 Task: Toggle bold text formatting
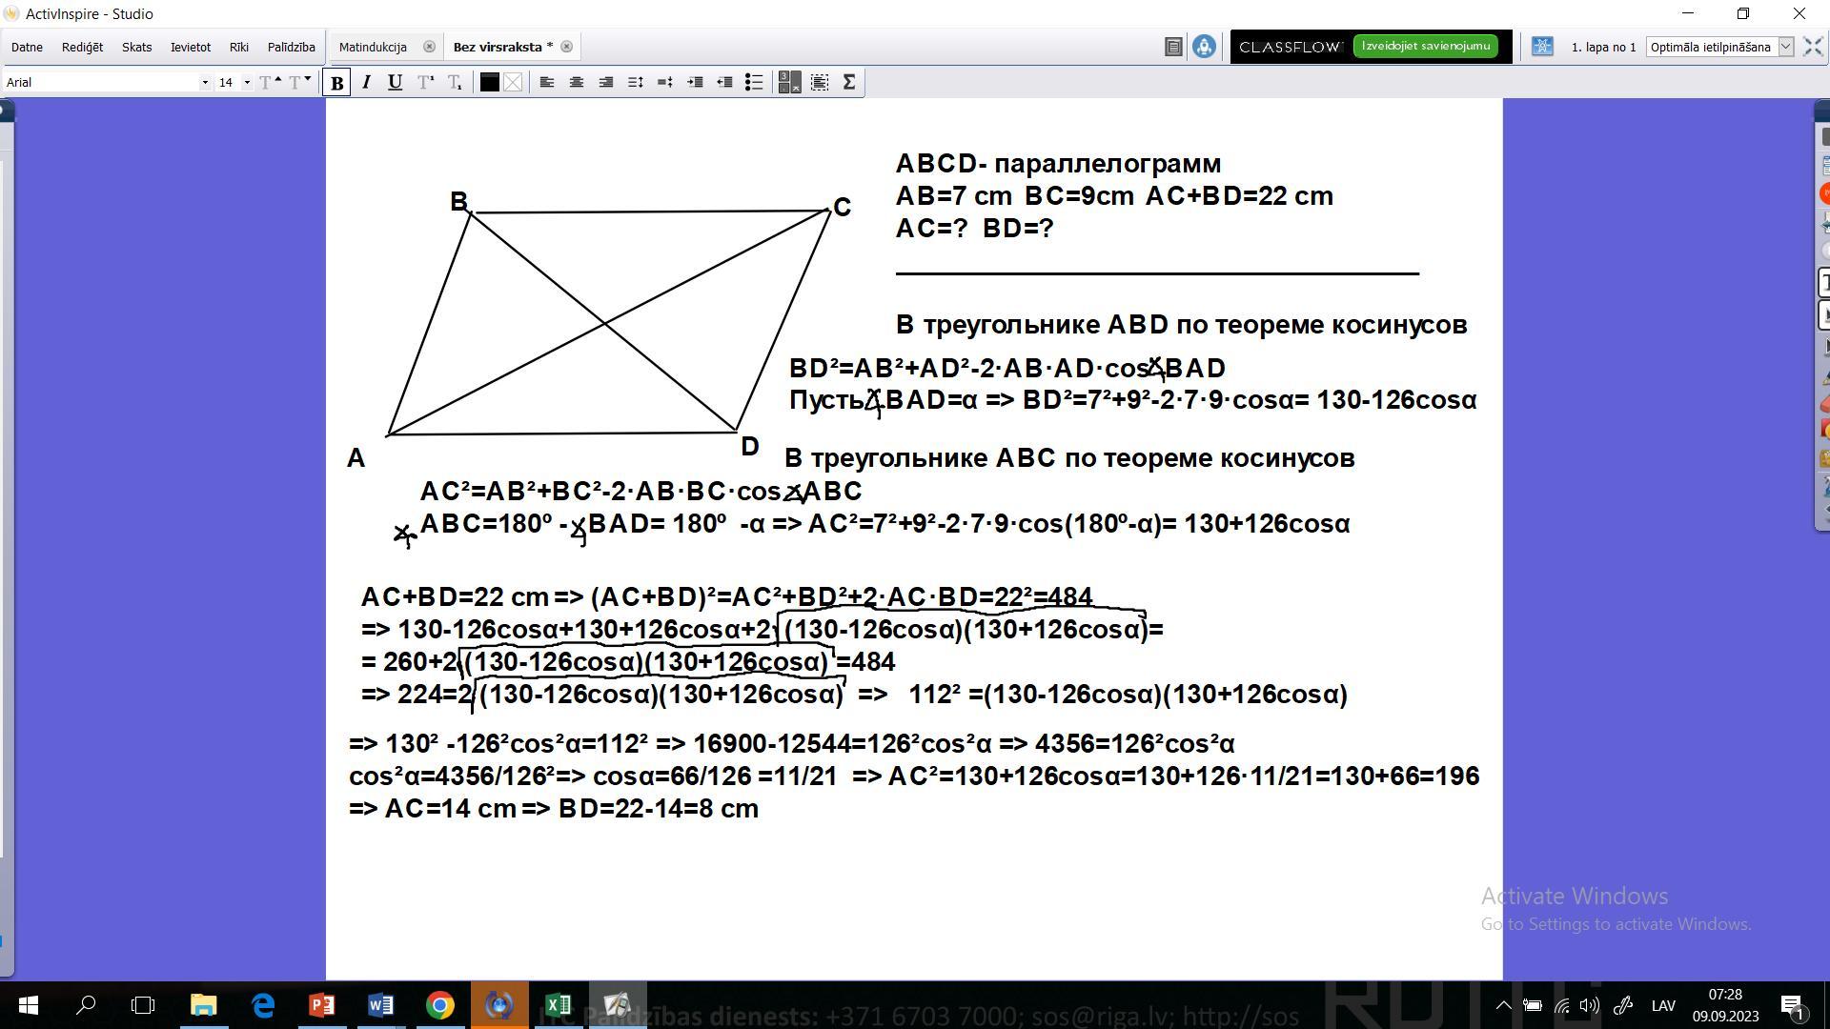(336, 83)
